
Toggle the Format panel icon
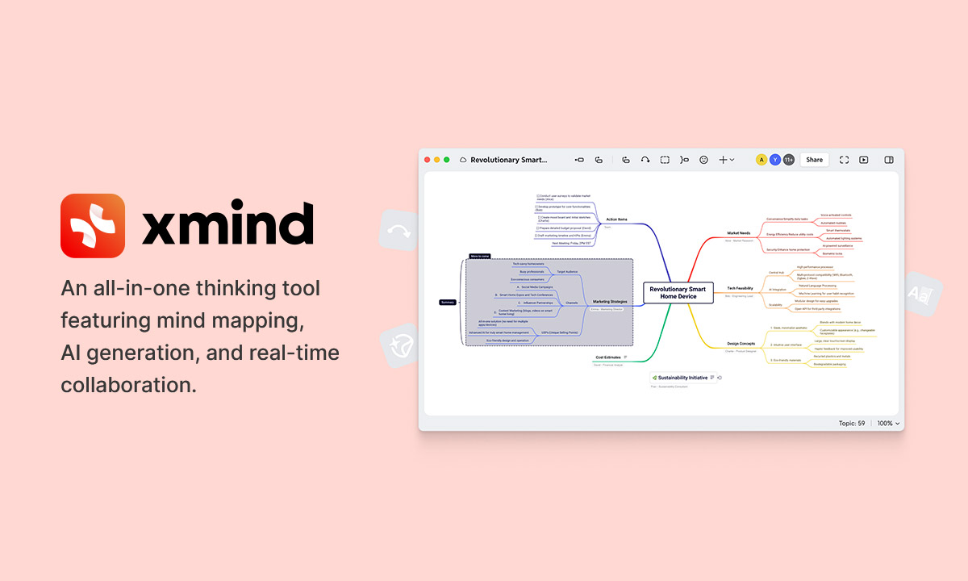click(887, 160)
